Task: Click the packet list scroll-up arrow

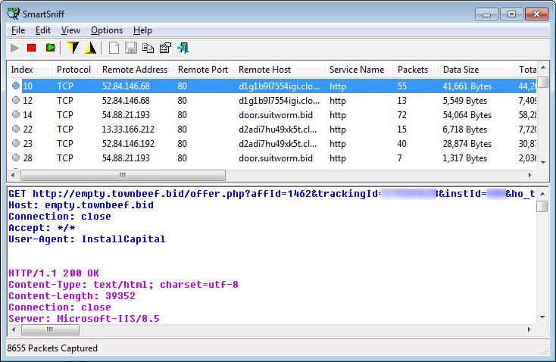Action: click(543, 67)
